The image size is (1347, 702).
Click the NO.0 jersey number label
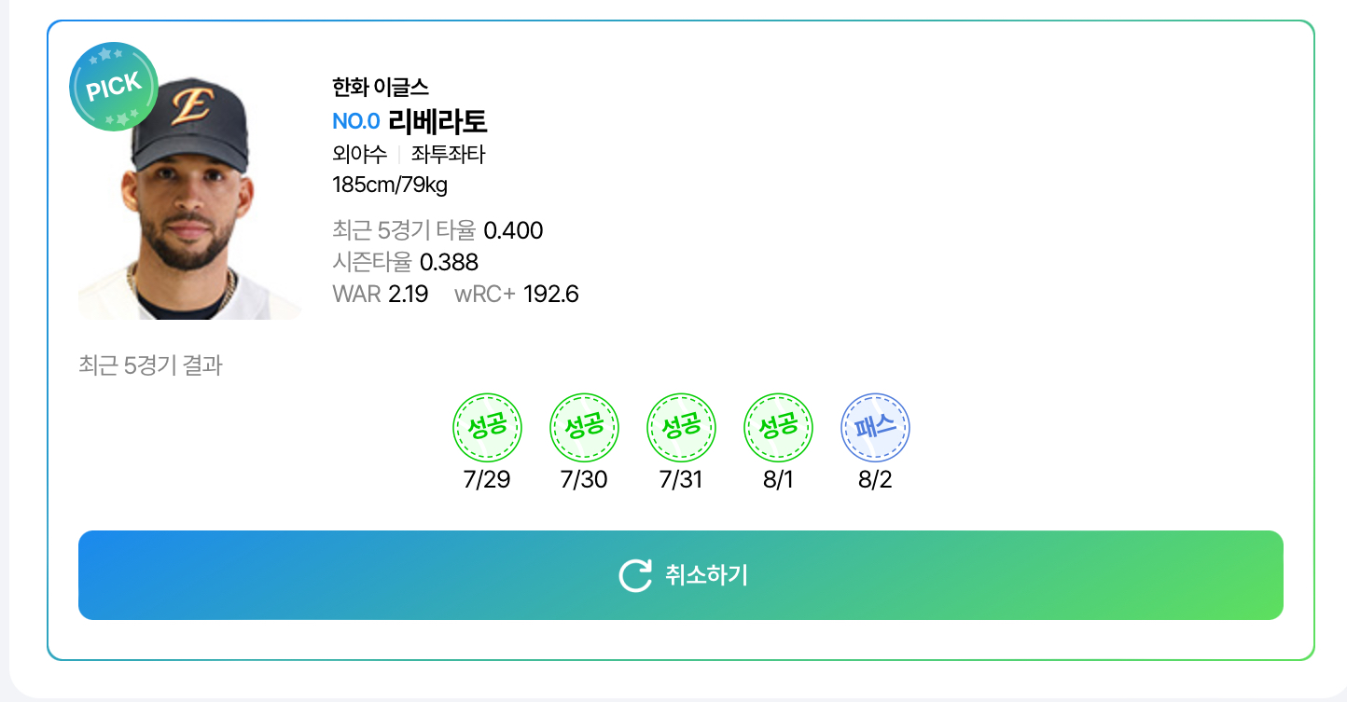coord(356,121)
